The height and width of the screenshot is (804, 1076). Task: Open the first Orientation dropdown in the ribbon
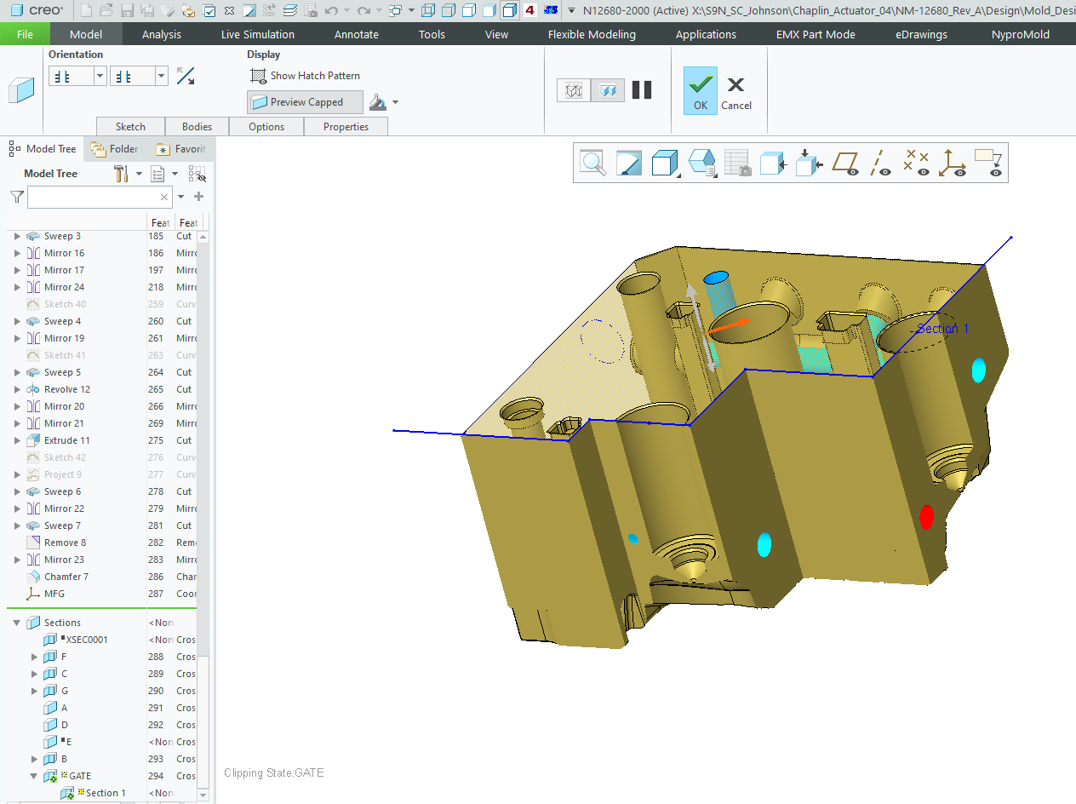coord(100,75)
